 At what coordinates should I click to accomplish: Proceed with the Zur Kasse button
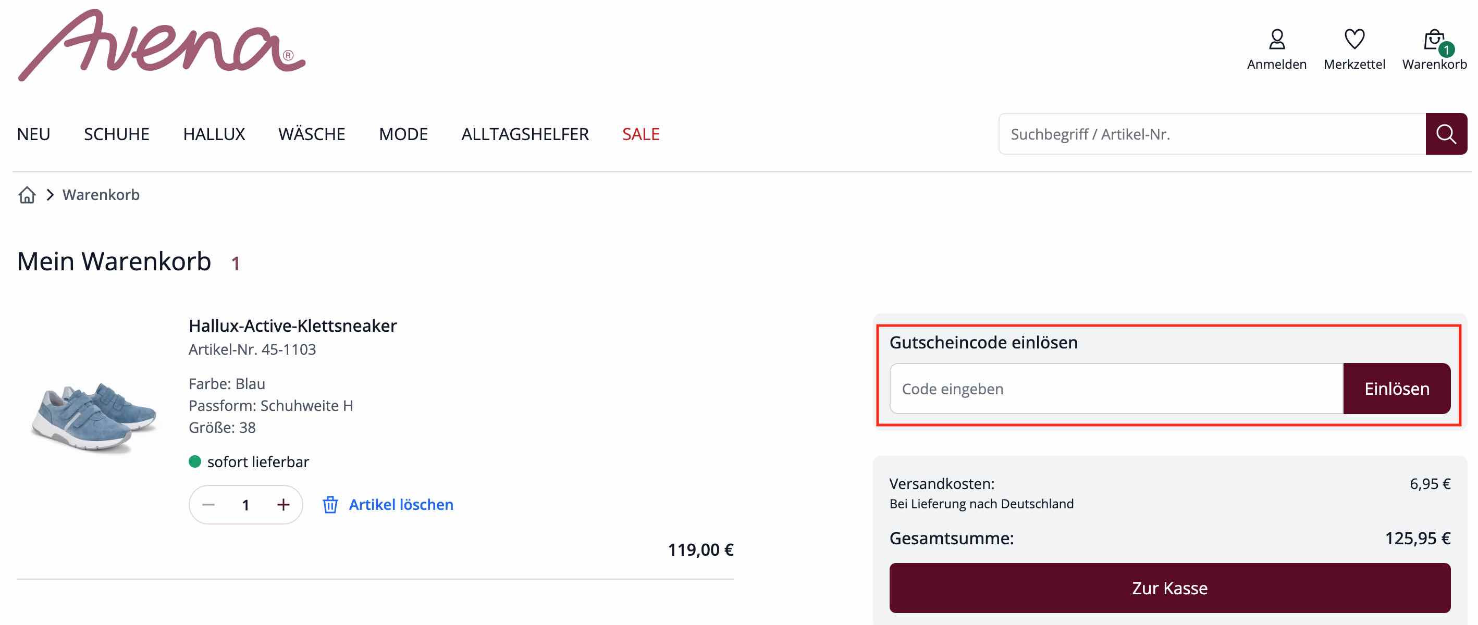click(x=1169, y=587)
